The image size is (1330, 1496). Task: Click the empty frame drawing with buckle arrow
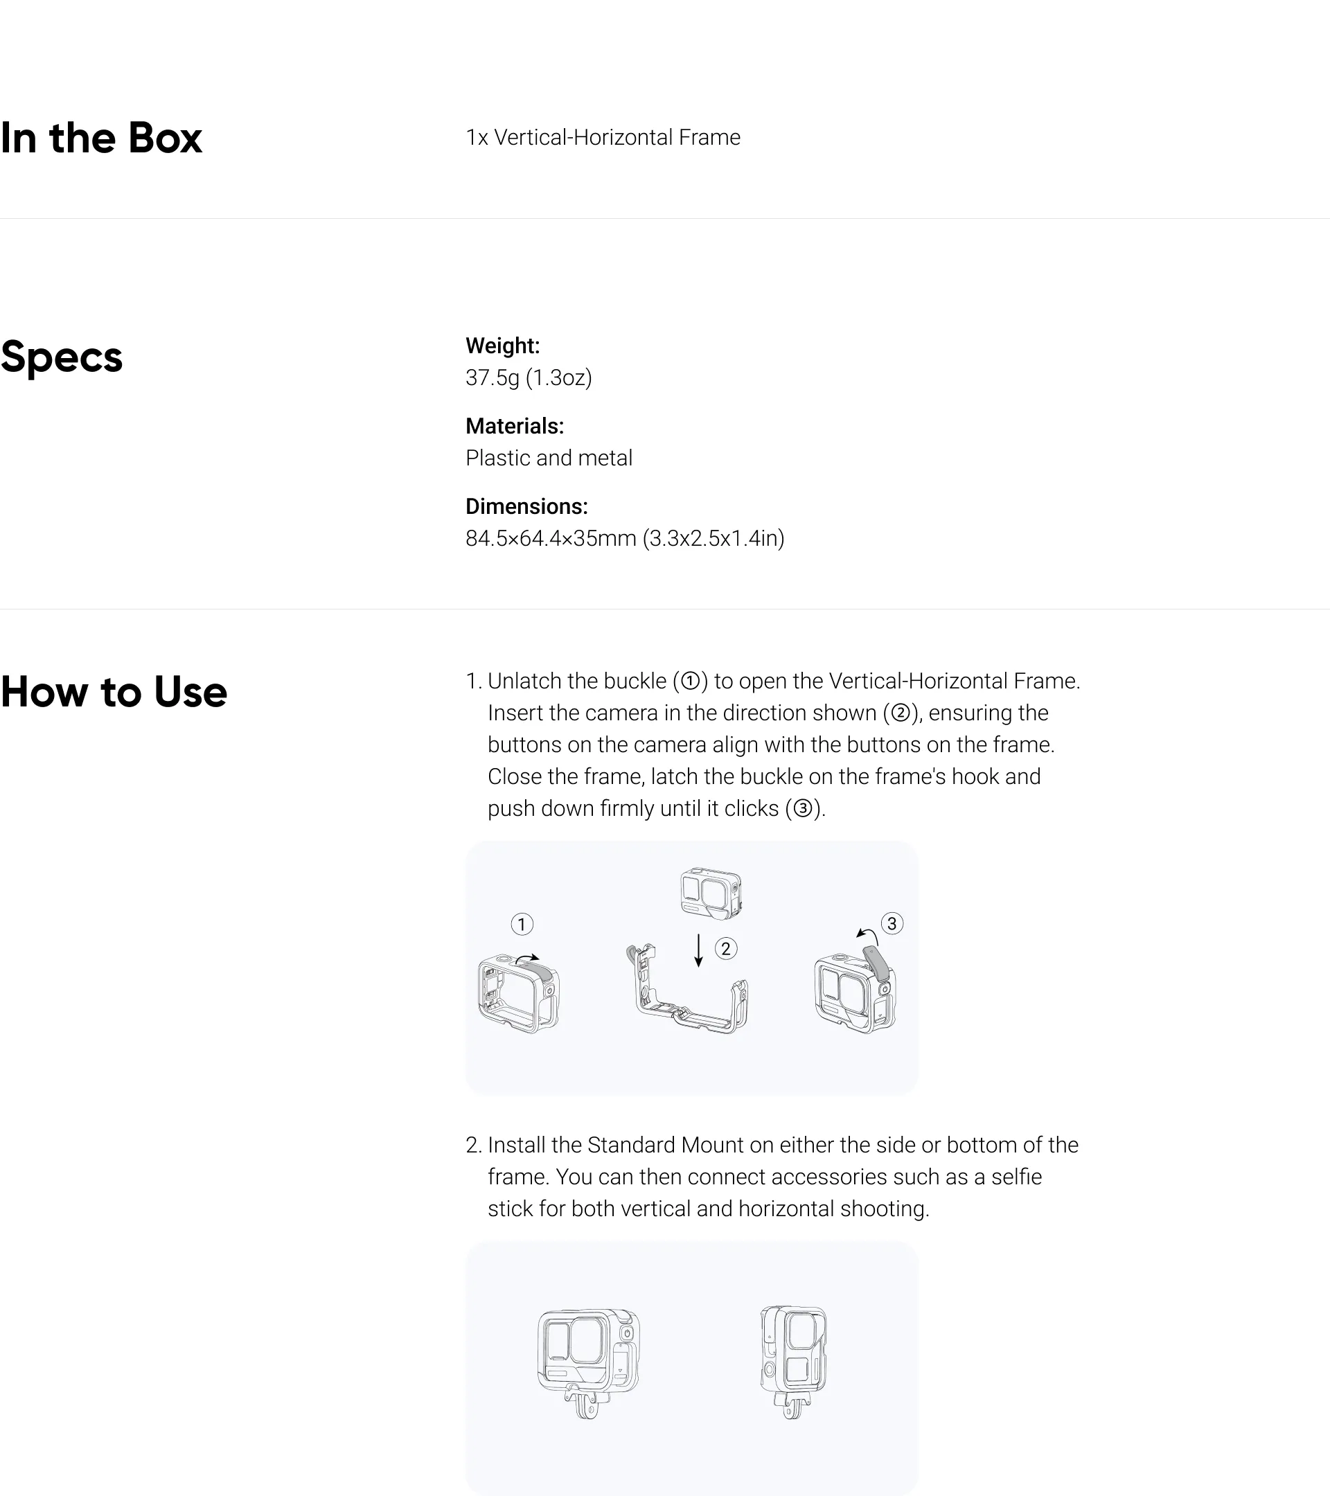519,992
